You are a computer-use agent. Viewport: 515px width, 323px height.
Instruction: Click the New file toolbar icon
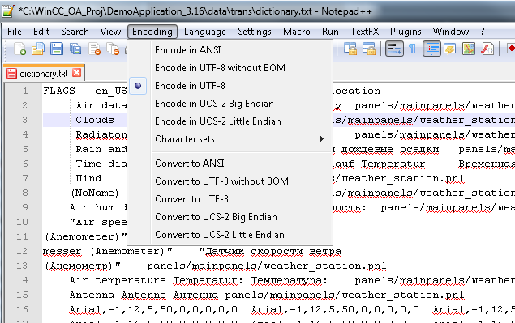19,49
